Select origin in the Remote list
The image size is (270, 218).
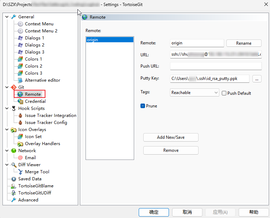tap(110, 40)
